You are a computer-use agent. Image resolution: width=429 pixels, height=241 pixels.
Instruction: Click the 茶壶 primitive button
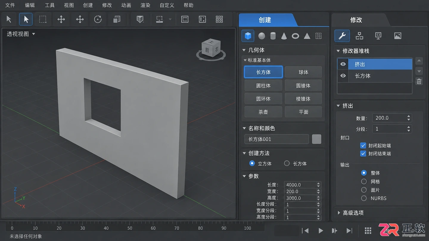pos(263,112)
